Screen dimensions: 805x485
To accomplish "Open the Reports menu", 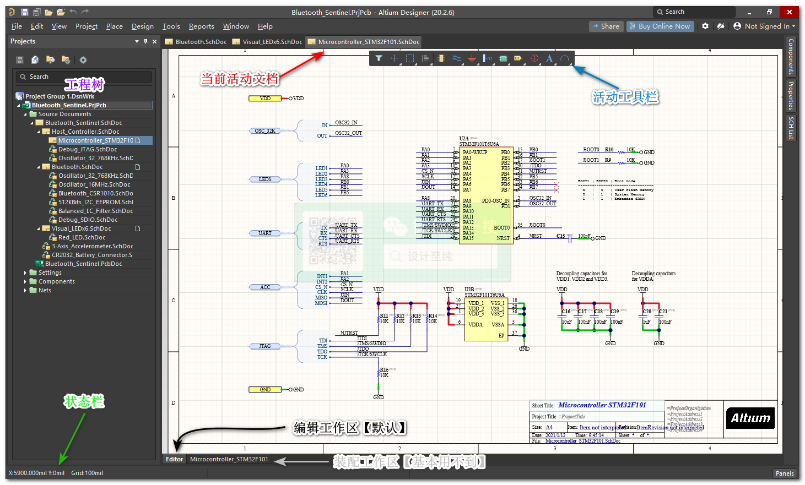I will pyautogui.click(x=202, y=26).
